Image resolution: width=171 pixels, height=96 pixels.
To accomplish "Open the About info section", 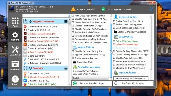I will pyautogui.click(x=15, y=81).
